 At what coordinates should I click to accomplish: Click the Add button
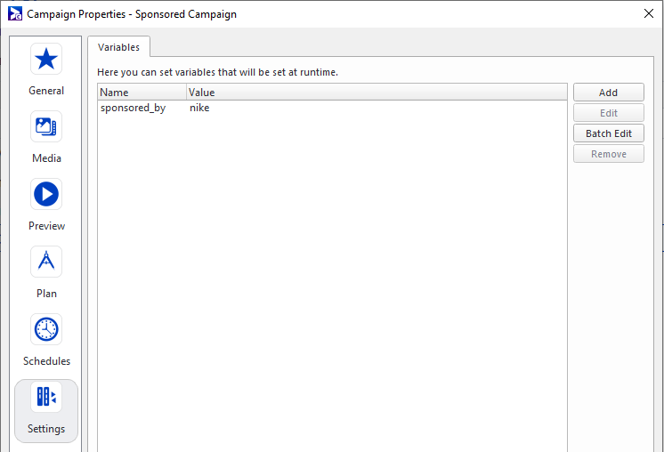click(x=609, y=93)
